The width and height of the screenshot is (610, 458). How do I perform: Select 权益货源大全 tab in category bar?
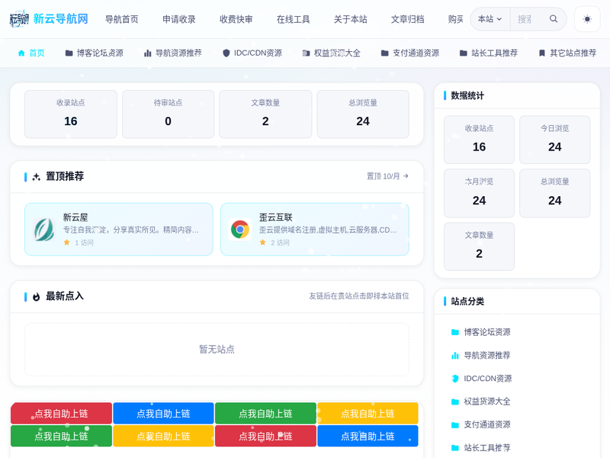pos(331,53)
